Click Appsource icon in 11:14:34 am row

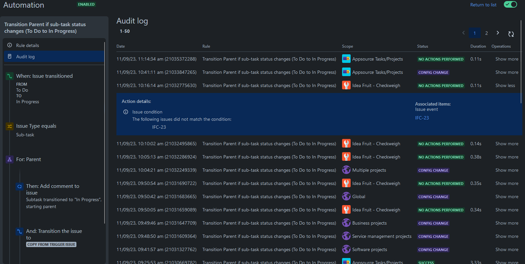[346, 59]
